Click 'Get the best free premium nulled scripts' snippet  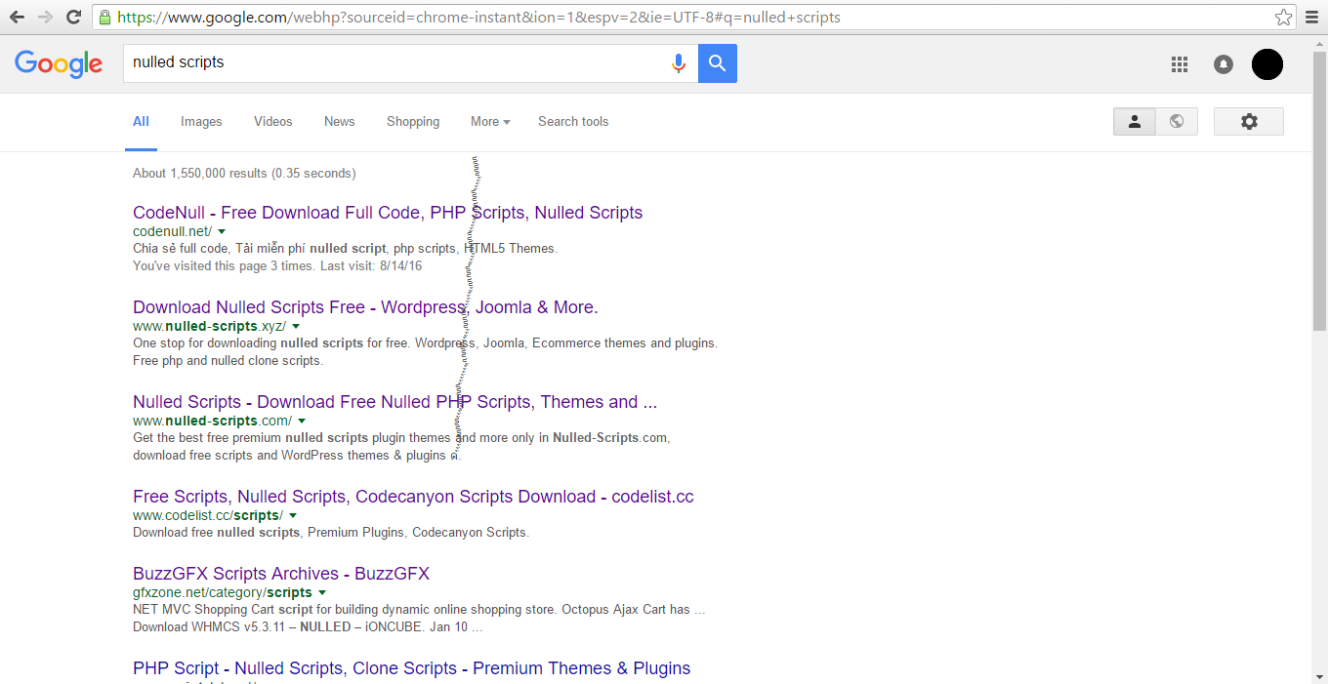(x=401, y=438)
